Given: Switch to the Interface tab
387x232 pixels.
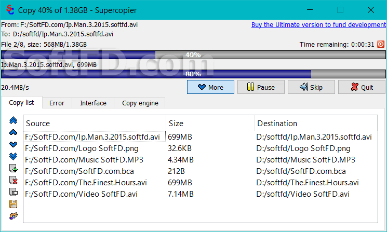Looking at the screenshot, I should click(93, 103).
